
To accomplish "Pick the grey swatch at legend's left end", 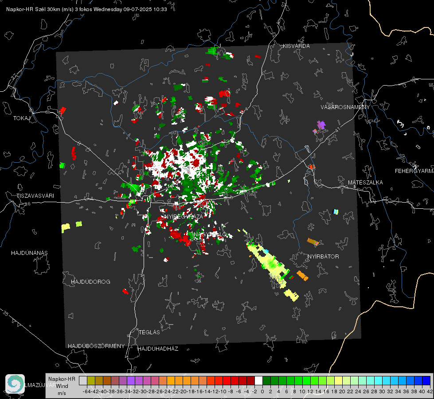I will click(83, 381).
